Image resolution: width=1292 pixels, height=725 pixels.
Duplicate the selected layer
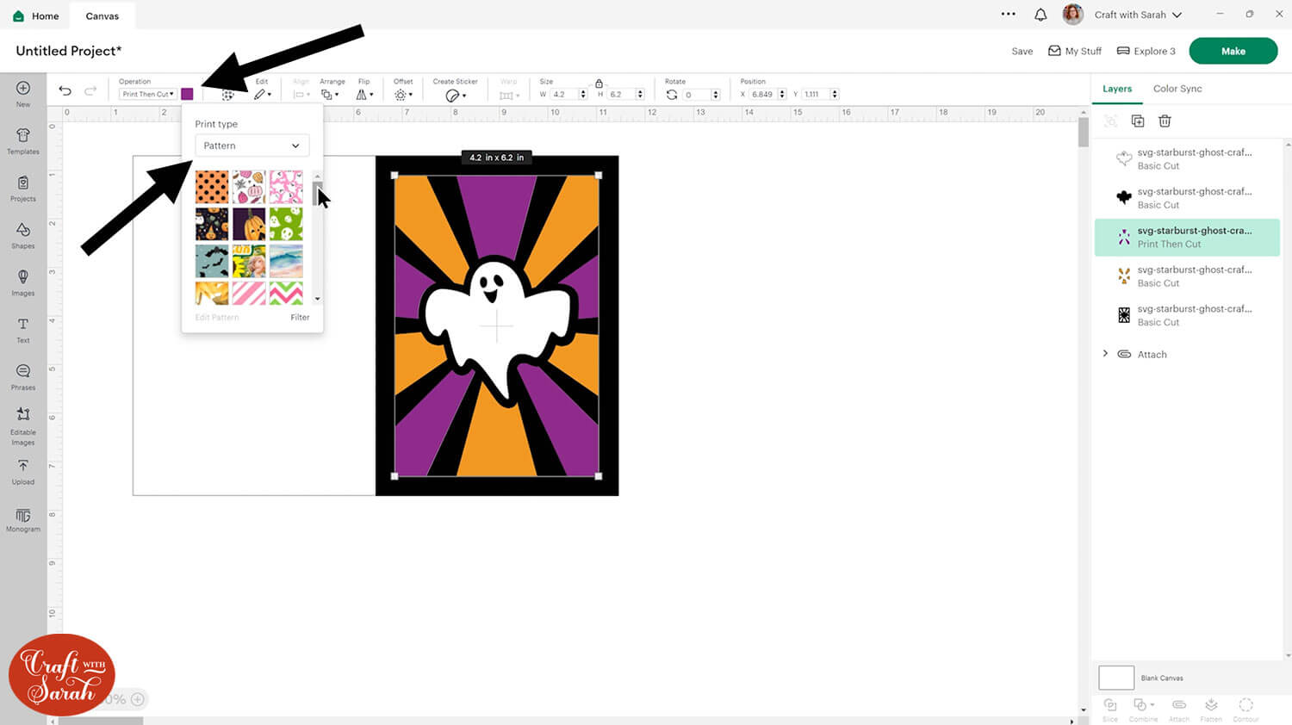(1137, 121)
